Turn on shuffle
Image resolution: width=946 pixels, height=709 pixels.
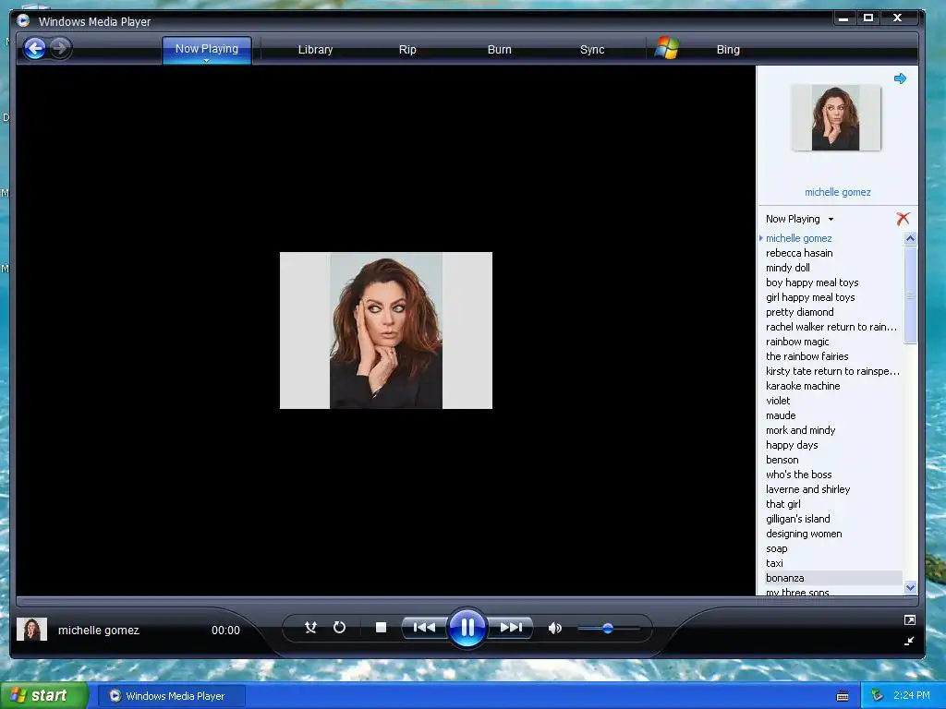click(310, 628)
